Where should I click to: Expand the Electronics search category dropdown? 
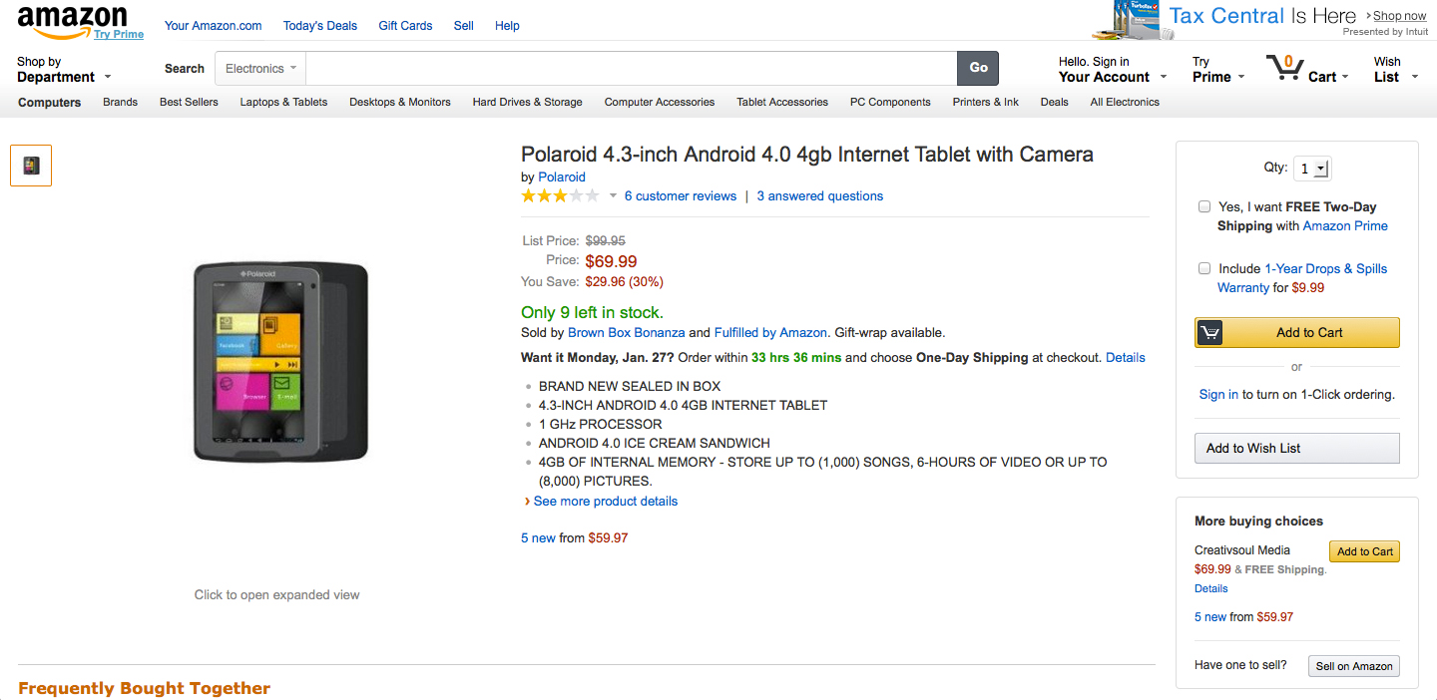[x=260, y=69]
